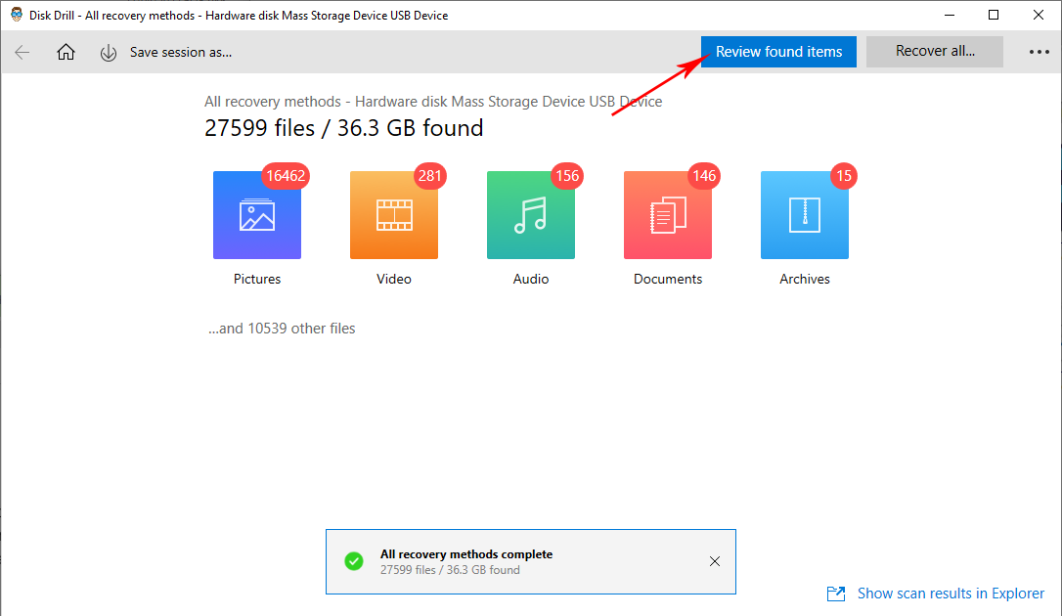This screenshot has height=616, width=1062.
Task: Select the Video label
Action: [394, 279]
